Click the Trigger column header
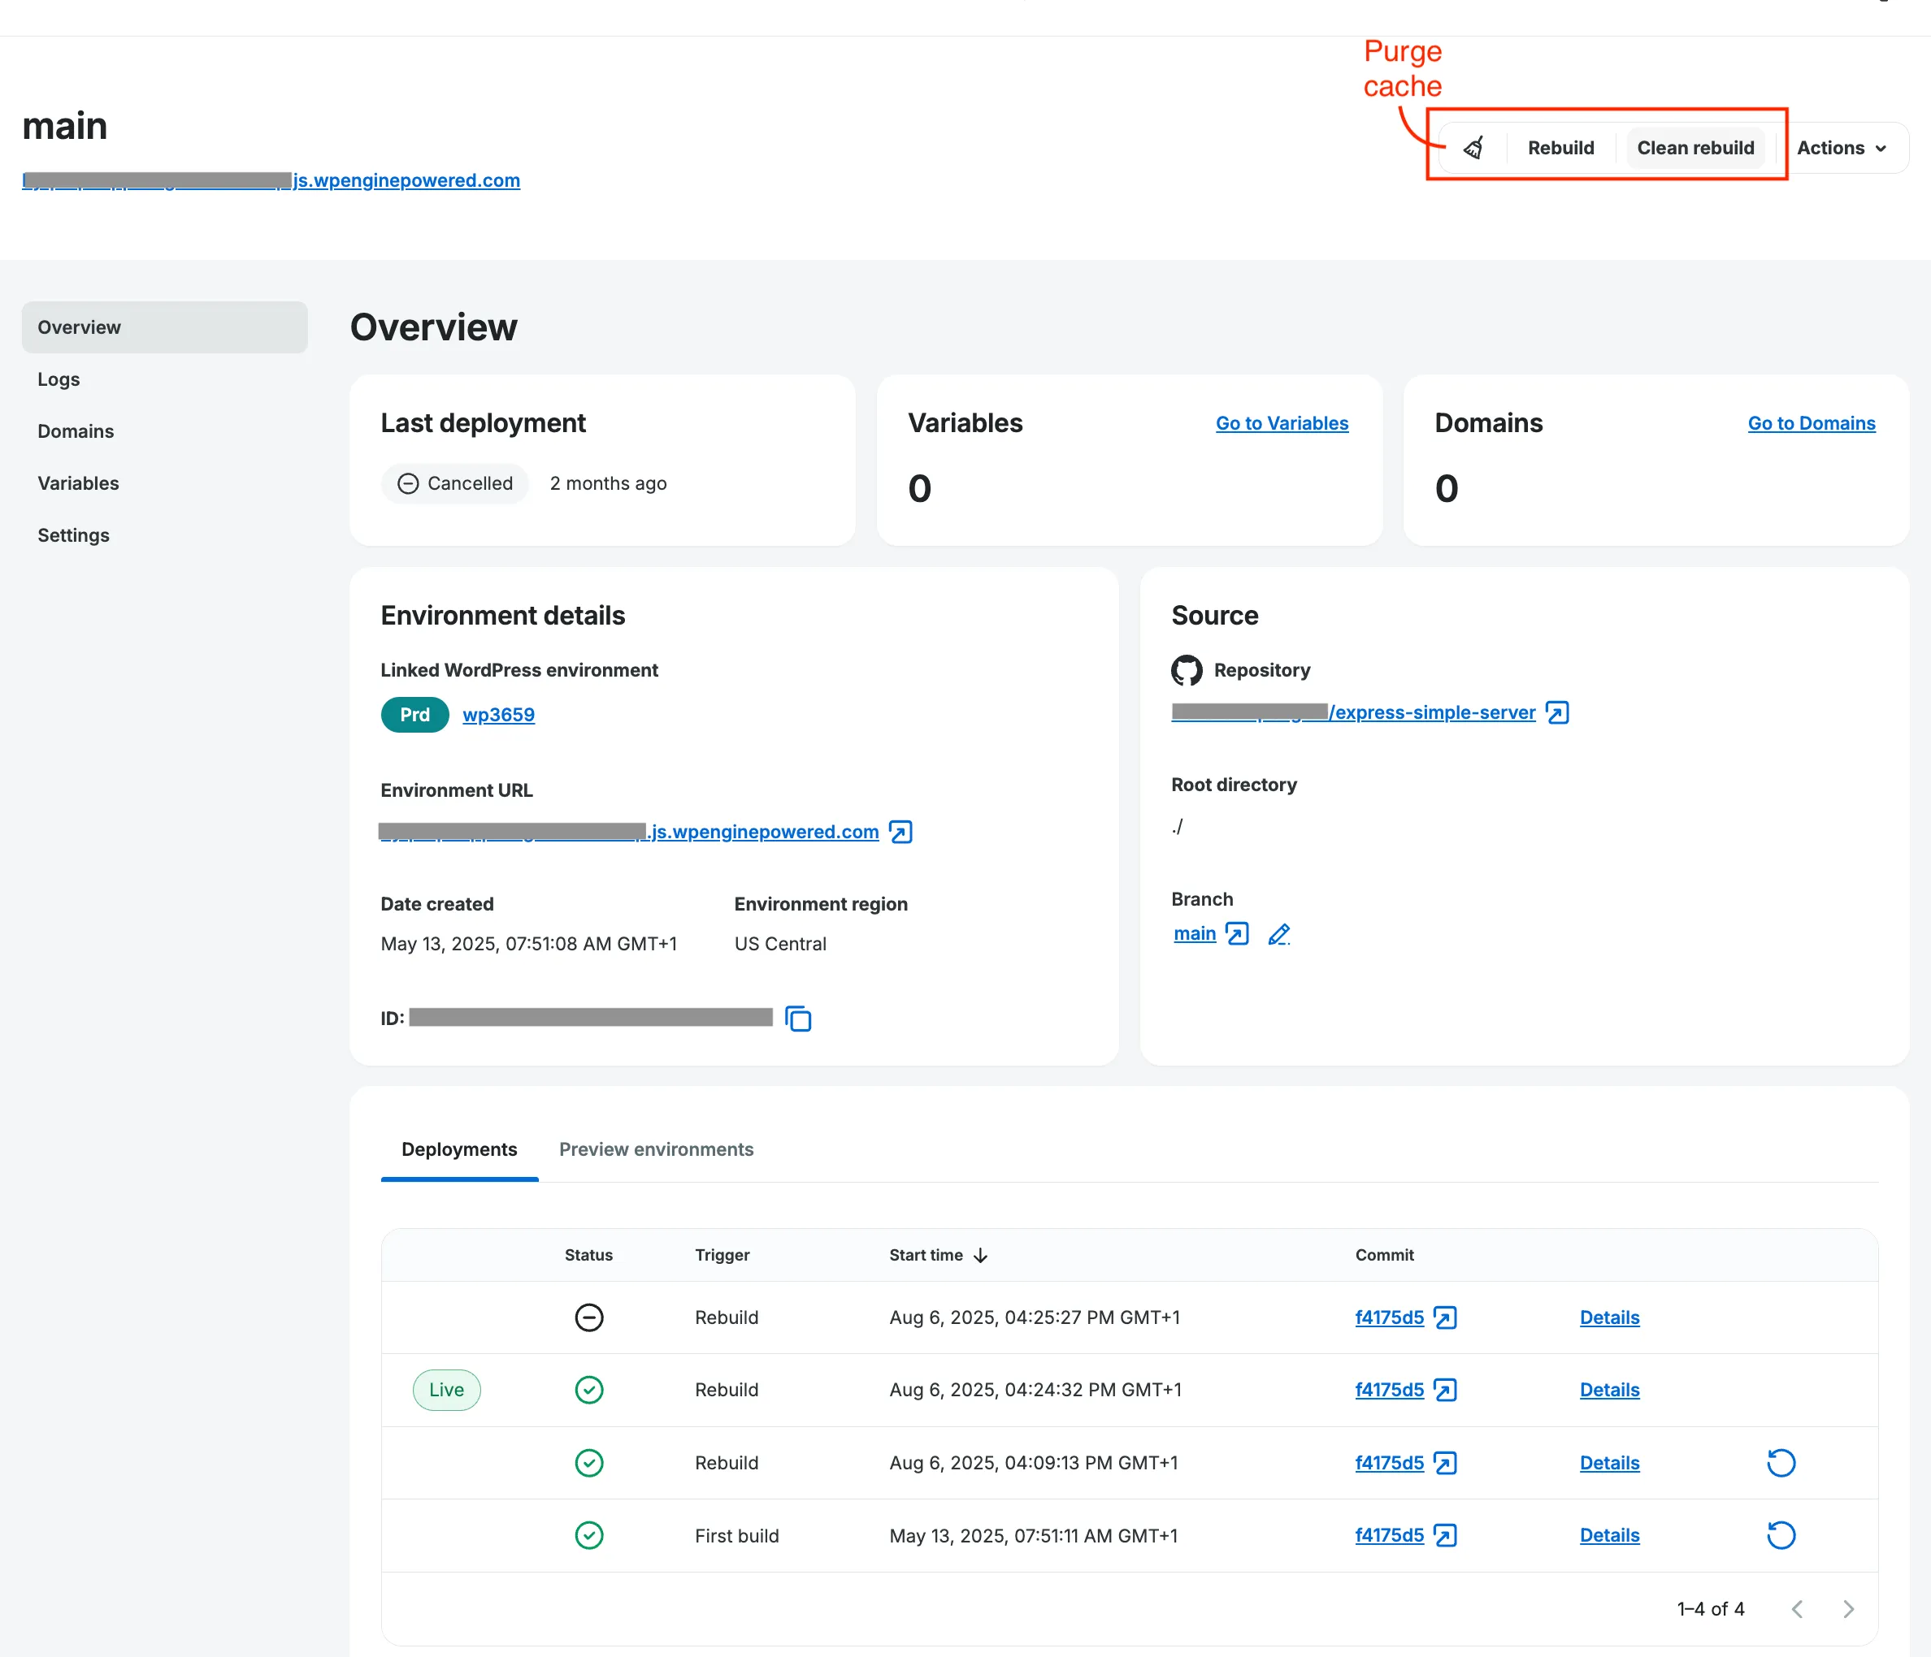1931x1657 pixels. (x=722, y=1255)
